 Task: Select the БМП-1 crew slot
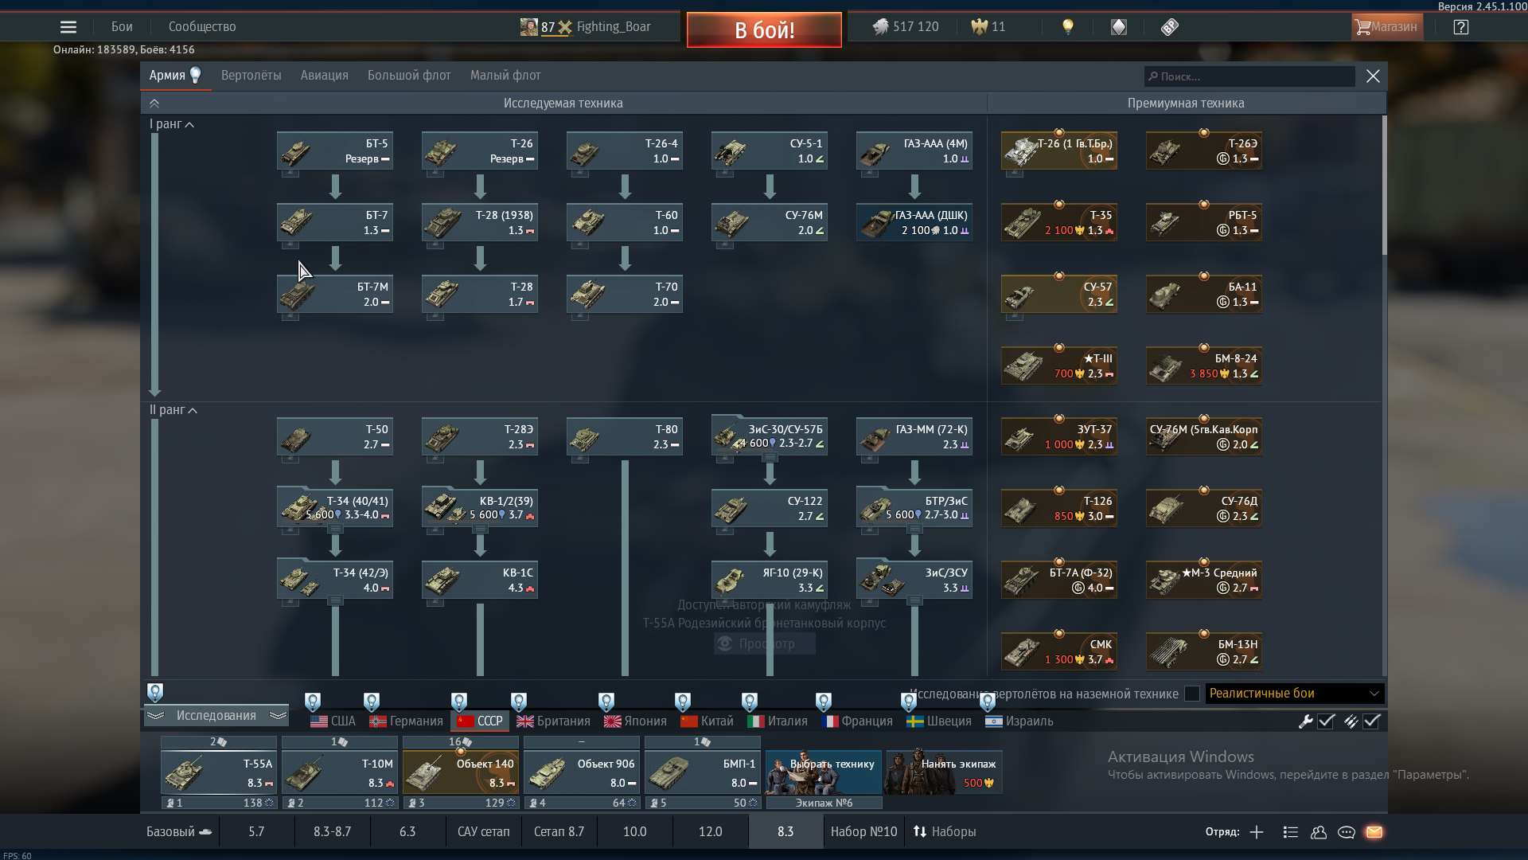pos(703,772)
